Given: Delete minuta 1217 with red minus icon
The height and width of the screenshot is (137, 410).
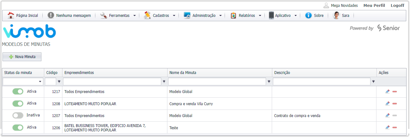Looking at the screenshot, I should click(x=395, y=92).
